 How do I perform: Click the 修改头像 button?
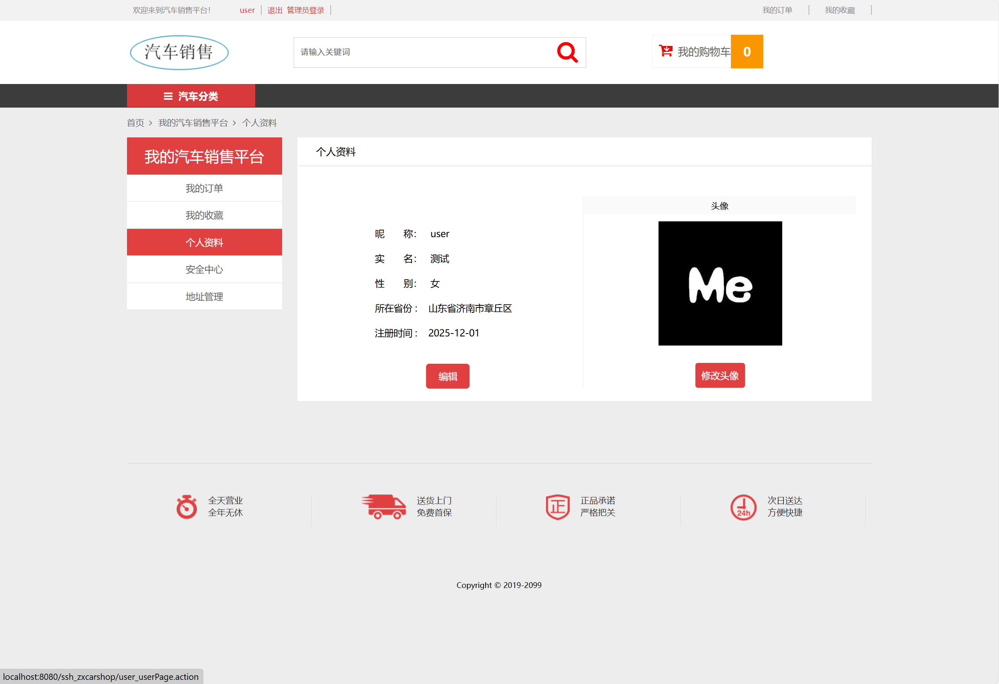[720, 375]
